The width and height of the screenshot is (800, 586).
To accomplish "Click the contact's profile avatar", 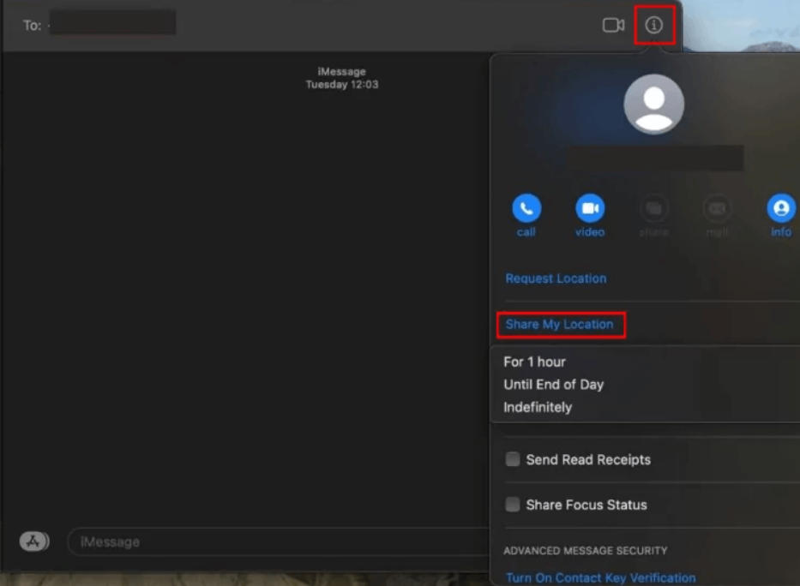I will 654,103.
